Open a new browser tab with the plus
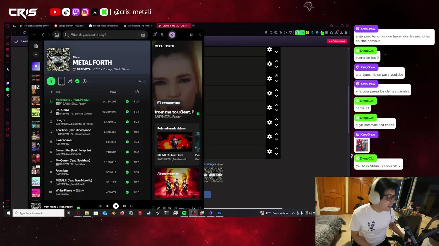The image size is (439, 246). [x=193, y=26]
